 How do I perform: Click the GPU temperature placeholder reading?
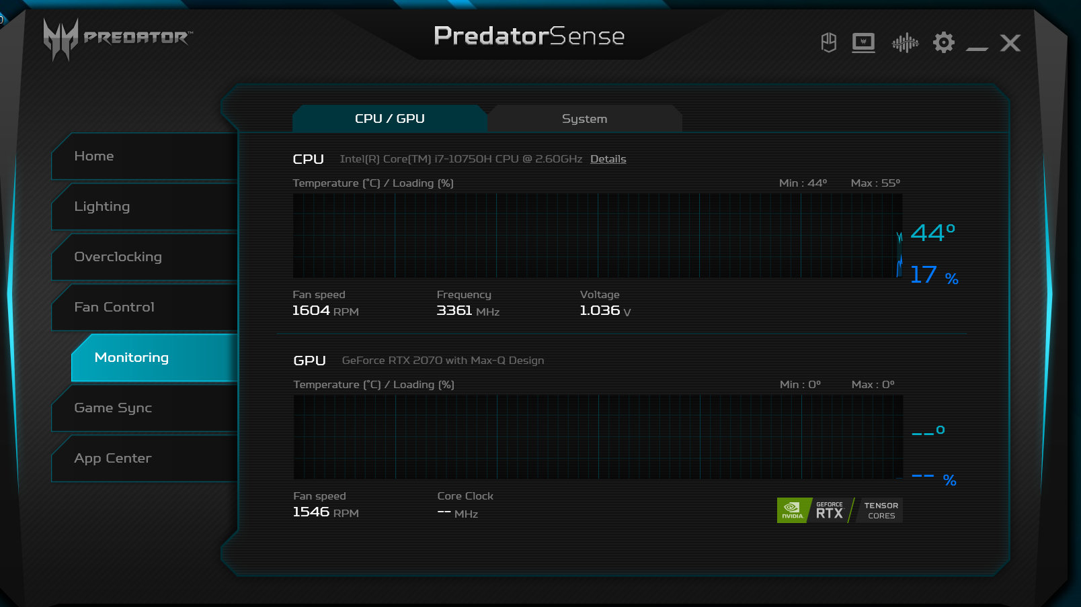928,431
